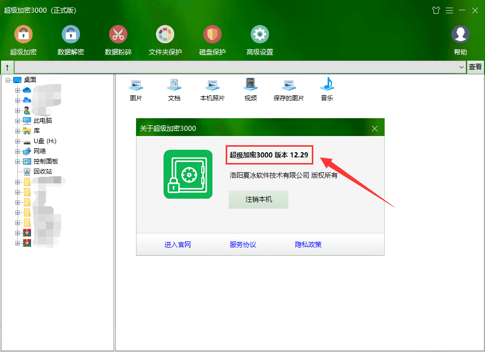Select 网络 in the folder tree
Image resolution: width=485 pixels, height=352 pixels.
click(x=40, y=151)
